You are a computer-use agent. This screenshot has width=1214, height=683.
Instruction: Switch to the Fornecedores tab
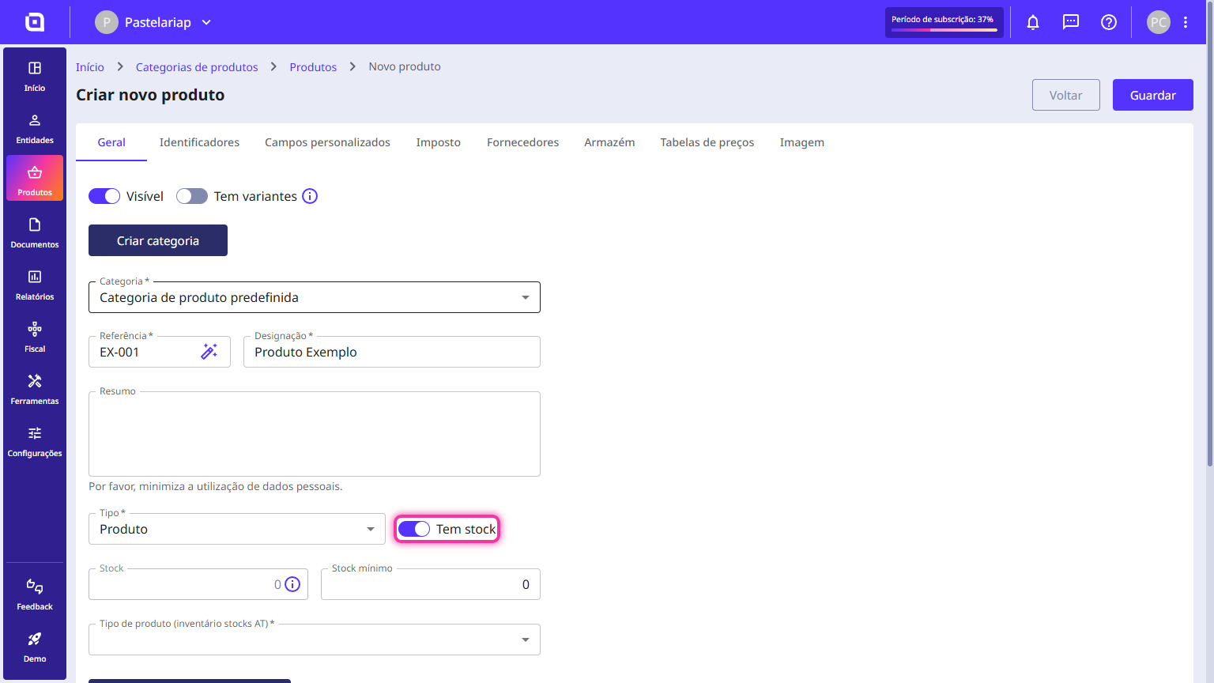pyautogui.click(x=522, y=142)
